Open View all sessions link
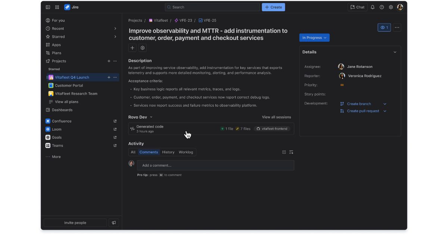This screenshot has height=235, width=448. click(x=276, y=117)
